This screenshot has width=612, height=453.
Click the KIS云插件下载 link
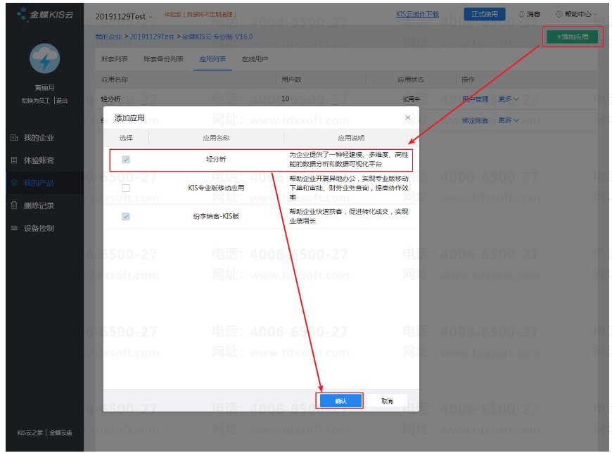click(417, 14)
